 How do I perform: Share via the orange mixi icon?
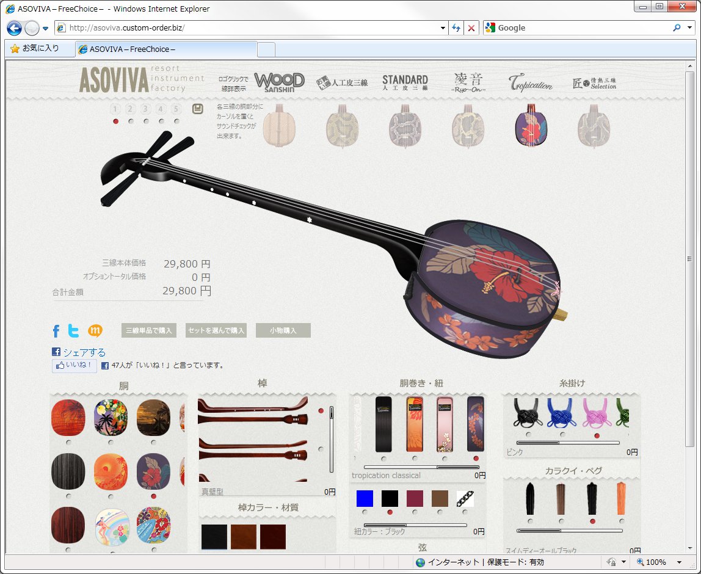pos(95,331)
